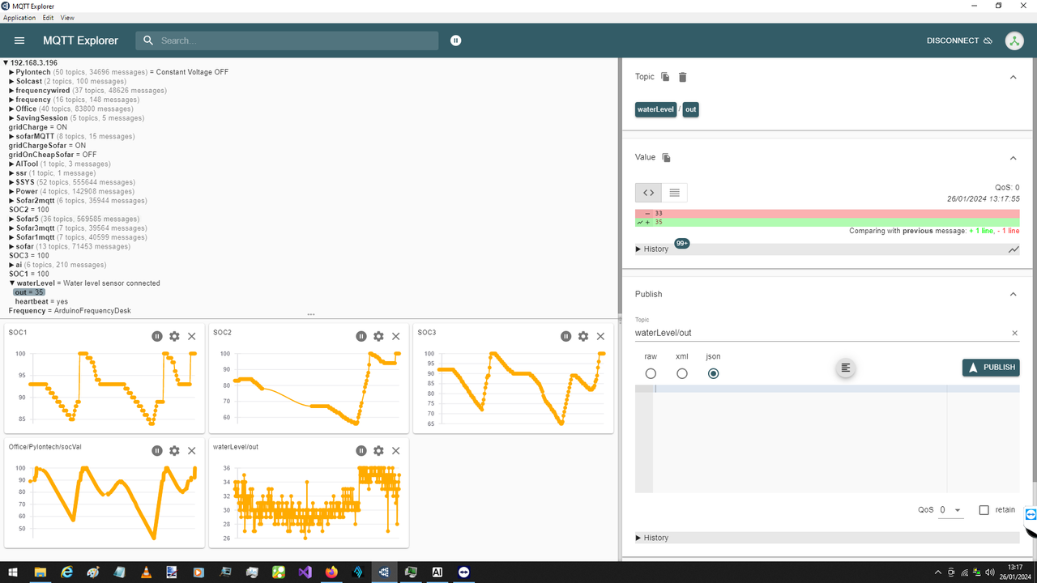
Task: Click the publish topic input field
Action: coord(822,333)
